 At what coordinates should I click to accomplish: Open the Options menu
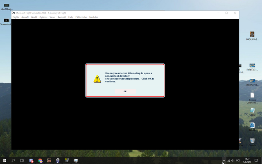coord(43,17)
